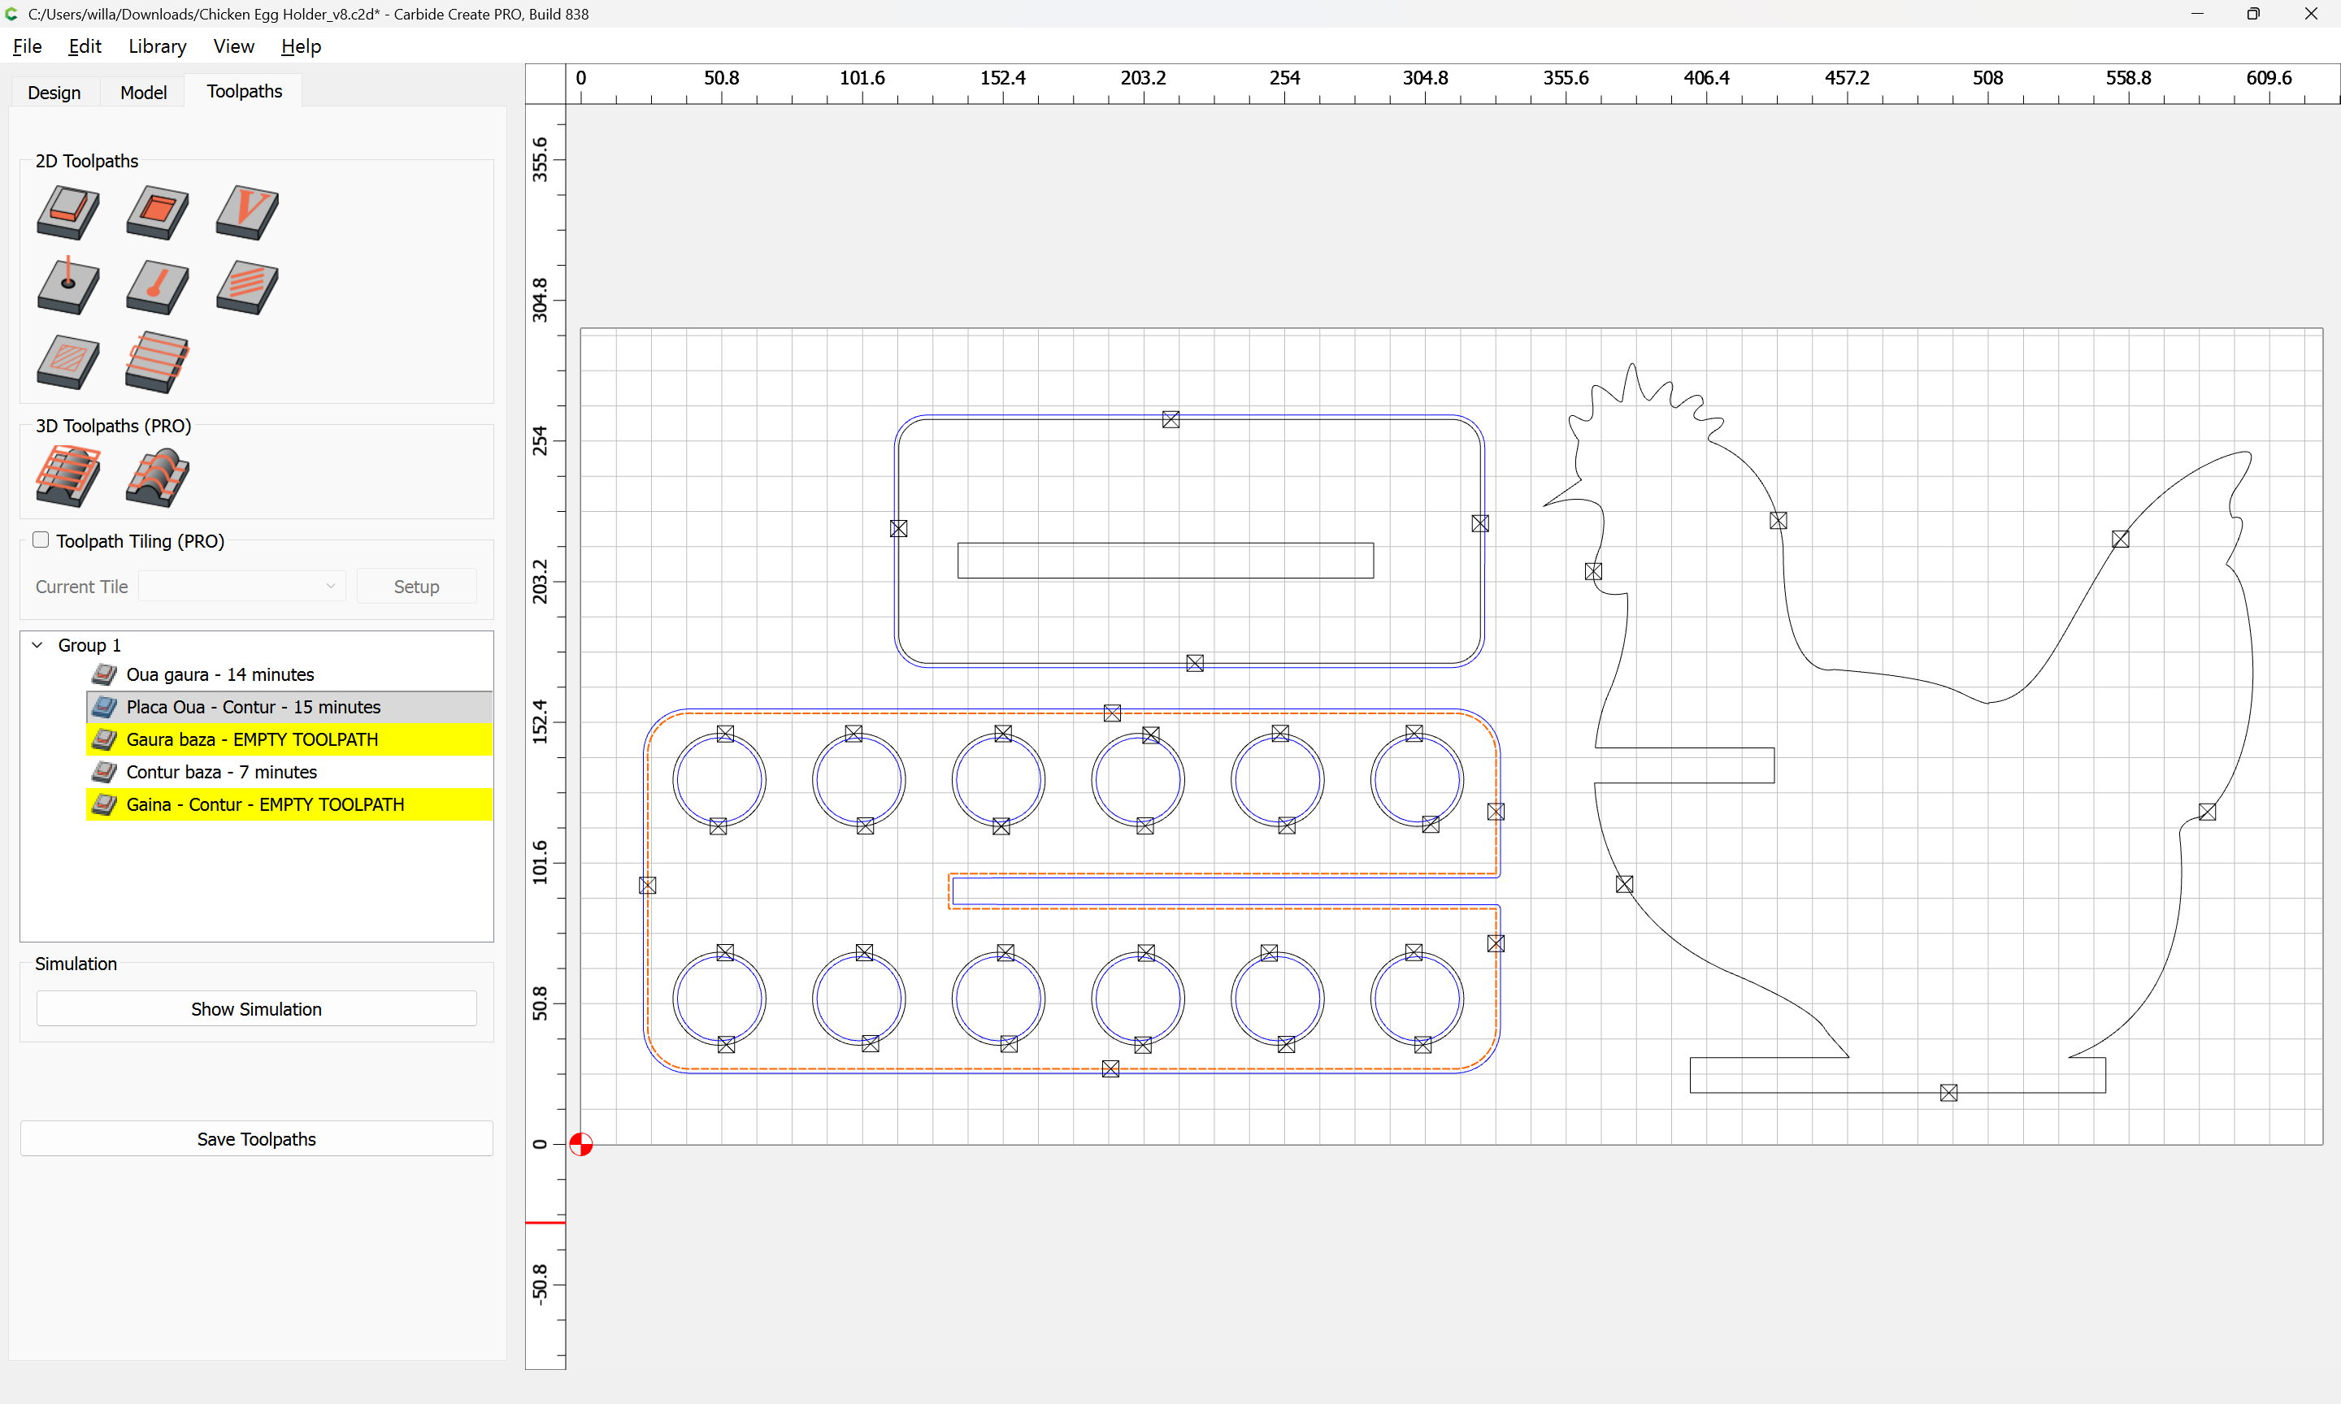Open the Current Tile dropdown
This screenshot has height=1404, width=2341.
tap(241, 587)
